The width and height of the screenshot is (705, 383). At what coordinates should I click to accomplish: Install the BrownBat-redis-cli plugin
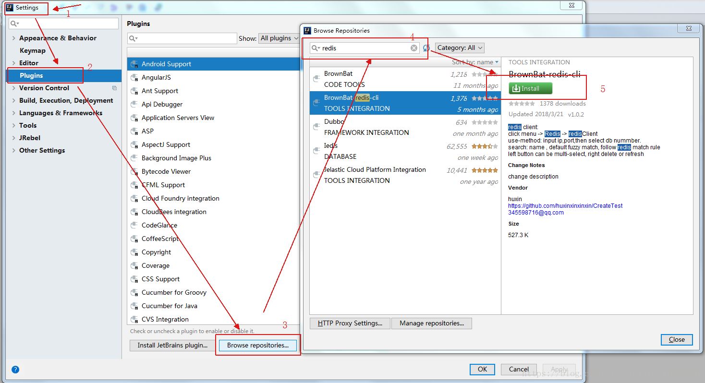(531, 88)
